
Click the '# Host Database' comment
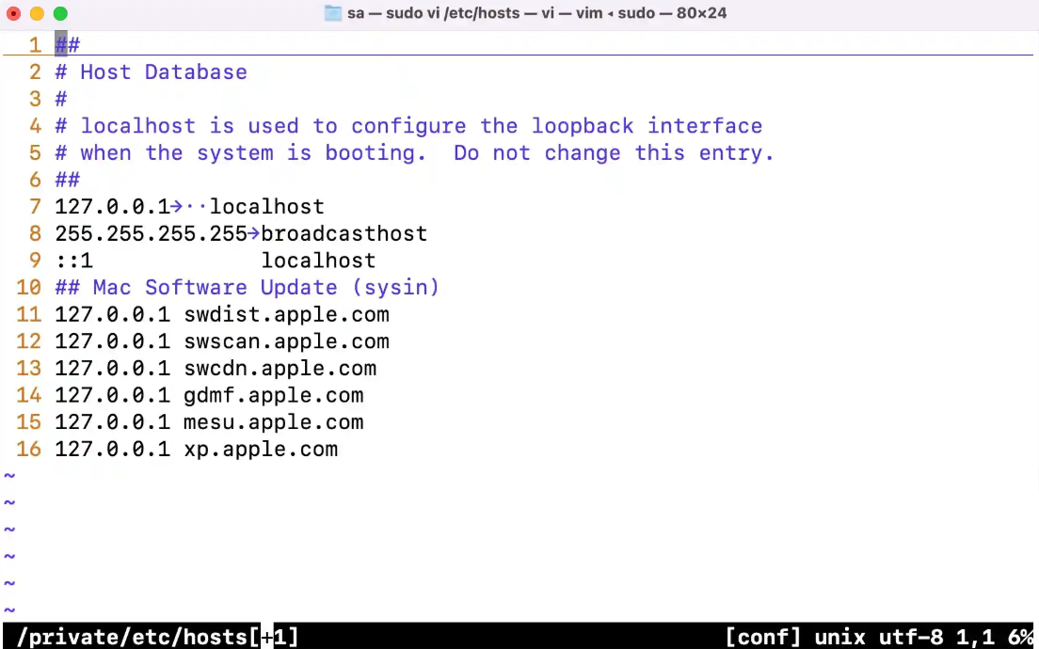coord(151,72)
